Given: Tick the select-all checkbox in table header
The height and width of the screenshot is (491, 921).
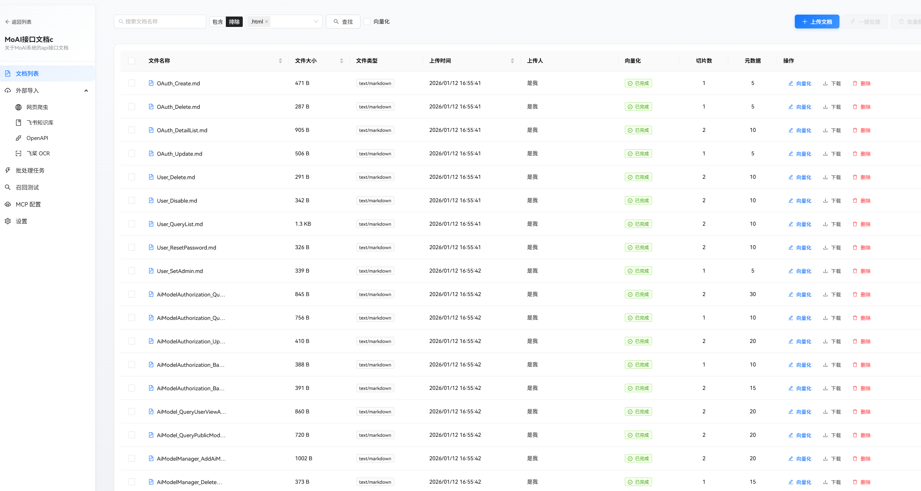Looking at the screenshot, I should coord(132,61).
